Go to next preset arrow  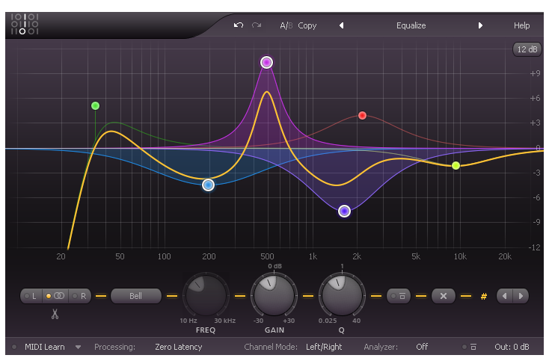click(480, 25)
